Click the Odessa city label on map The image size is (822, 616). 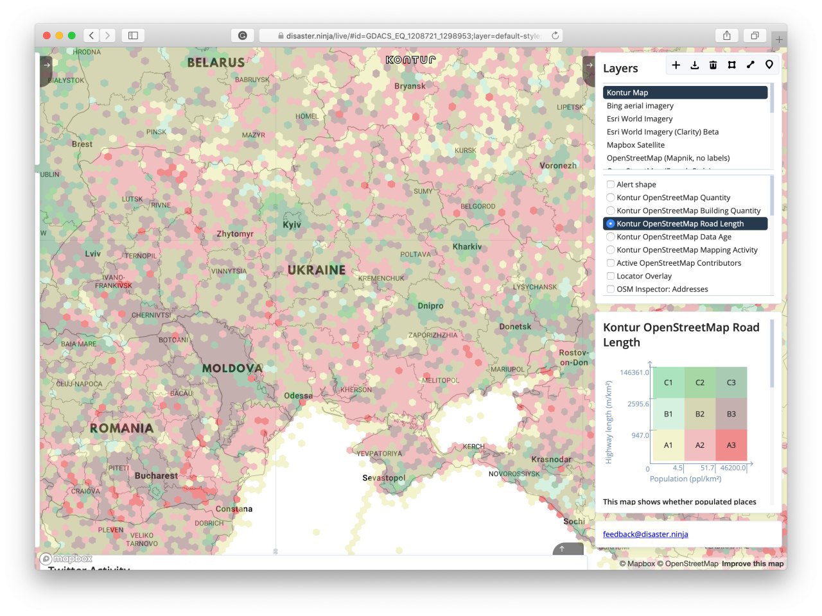[299, 395]
